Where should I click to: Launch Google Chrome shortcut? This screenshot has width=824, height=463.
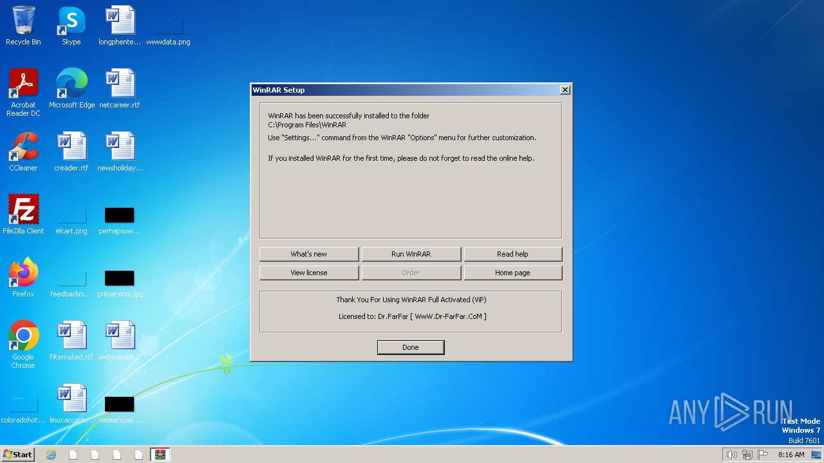[23, 345]
